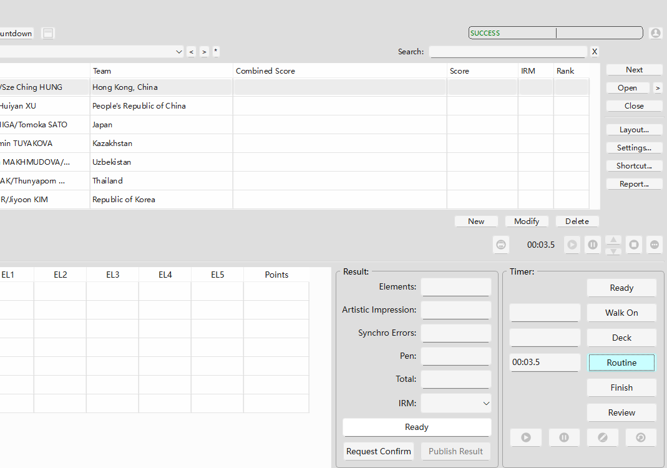Viewport: 667px width, 468px height.
Task: Click the arrow expander beside Open
Action: (658, 88)
